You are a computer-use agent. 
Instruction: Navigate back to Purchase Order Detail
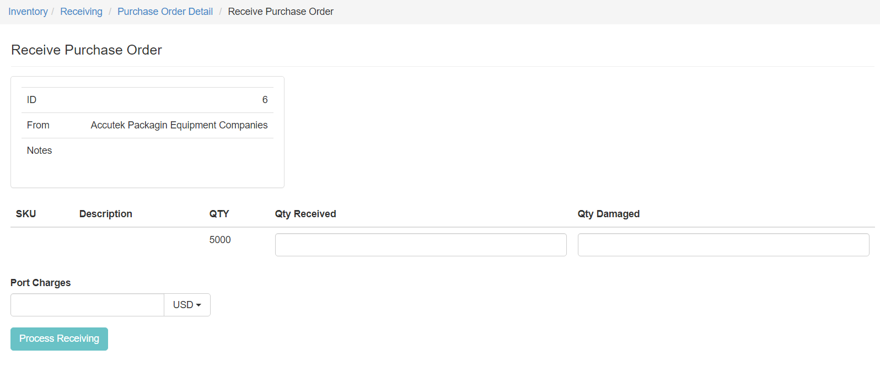pyautogui.click(x=165, y=12)
